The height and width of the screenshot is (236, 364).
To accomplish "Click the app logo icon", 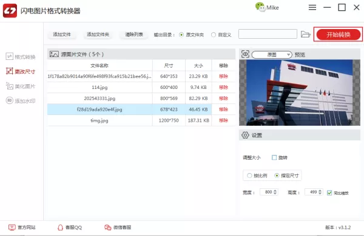I will [10, 11].
